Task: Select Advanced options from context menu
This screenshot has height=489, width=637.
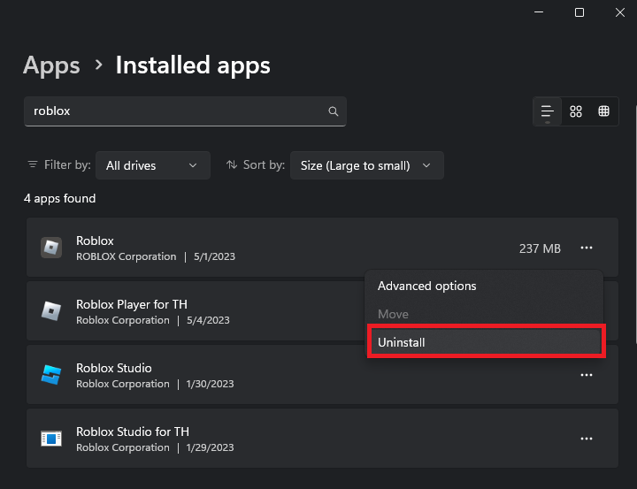Action: [x=427, y=287]
